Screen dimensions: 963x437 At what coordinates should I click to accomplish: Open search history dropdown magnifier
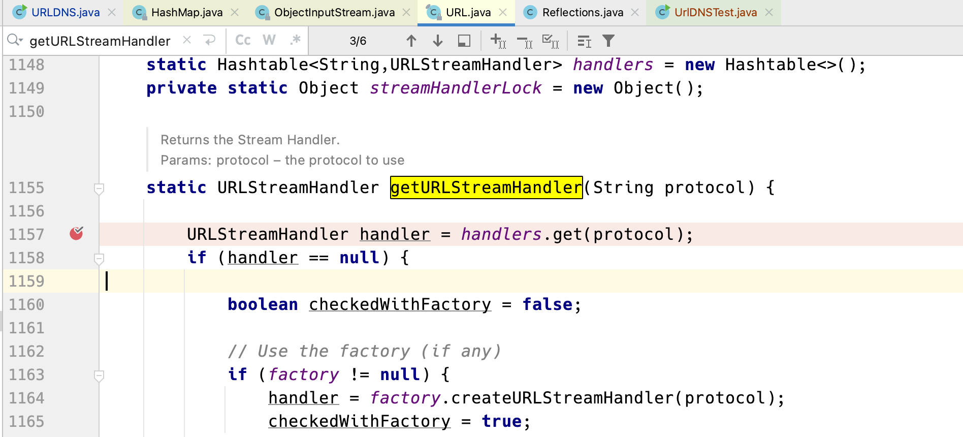click(15, 40)
